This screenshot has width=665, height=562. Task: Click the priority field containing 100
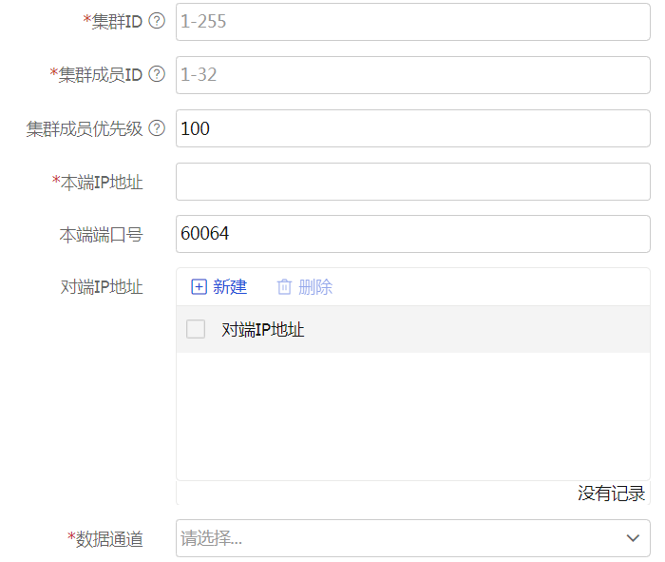[x=412, y=128]
